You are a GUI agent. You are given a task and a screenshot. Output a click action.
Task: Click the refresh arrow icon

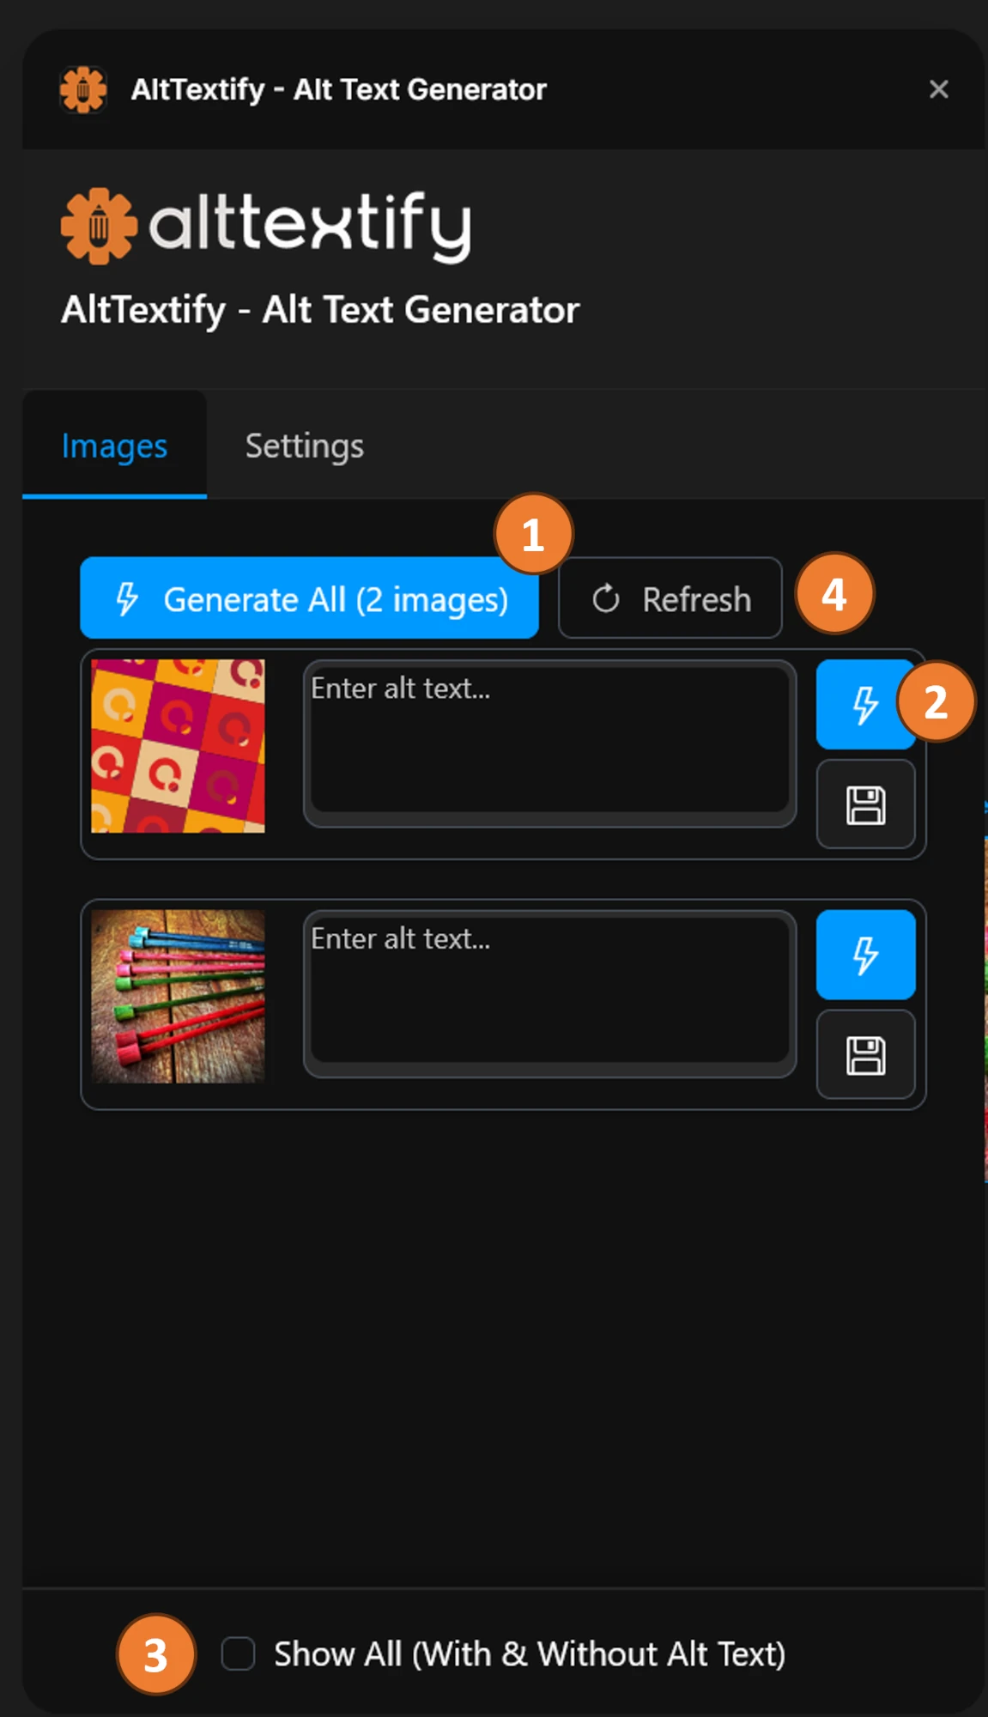coord(606,598)
